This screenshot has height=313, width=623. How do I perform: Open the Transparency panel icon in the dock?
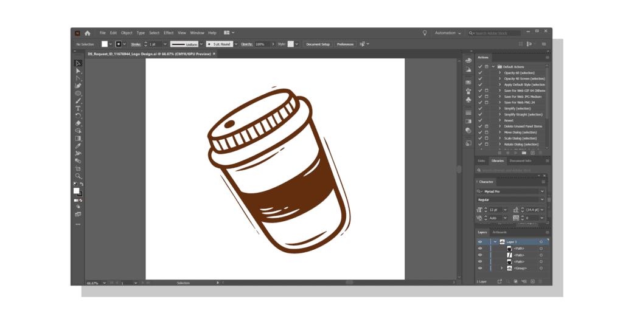point(468,131)
